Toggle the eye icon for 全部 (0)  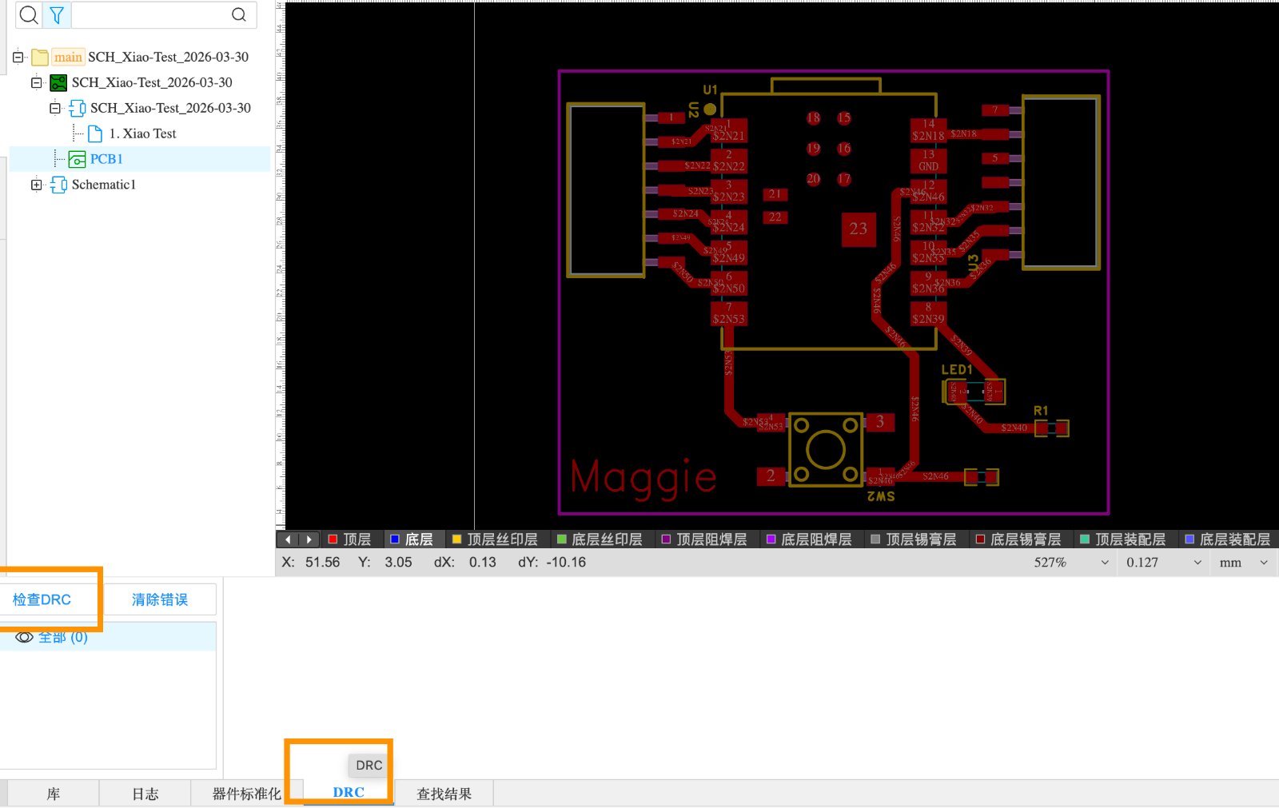click(x=24, y=637)
